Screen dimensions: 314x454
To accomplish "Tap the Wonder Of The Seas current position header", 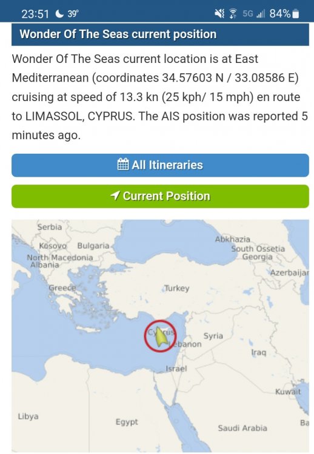I will pyautogui.click(x=161, y=34).
